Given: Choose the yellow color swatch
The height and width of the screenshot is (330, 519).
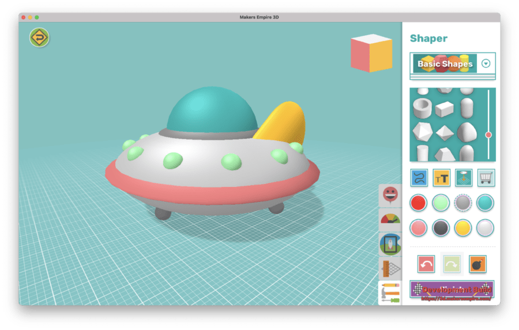Looking at the screenshot, I should click(462, 228).
